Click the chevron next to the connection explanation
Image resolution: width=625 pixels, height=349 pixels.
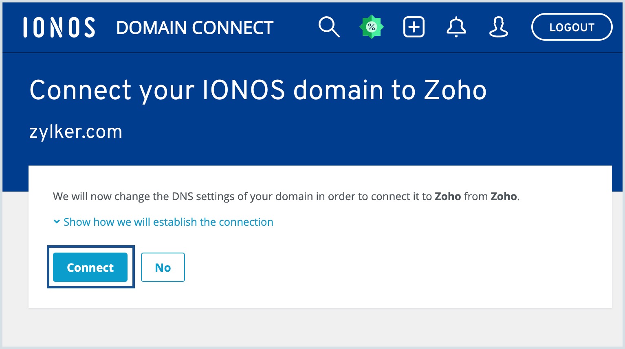(x=57, y=222)
